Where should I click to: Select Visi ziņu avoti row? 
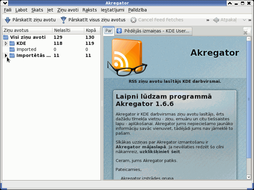pyautogui.click(x=51, y=37)
